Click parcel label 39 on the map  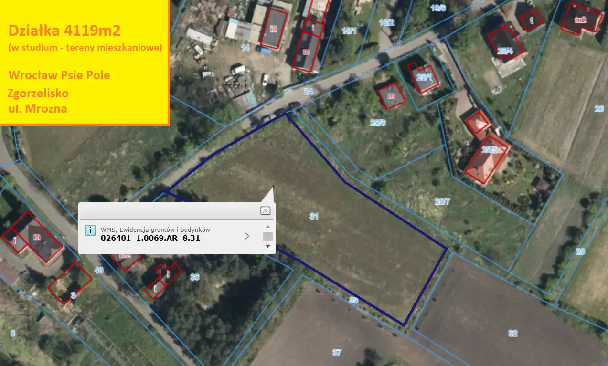click(x=353, y=300)
